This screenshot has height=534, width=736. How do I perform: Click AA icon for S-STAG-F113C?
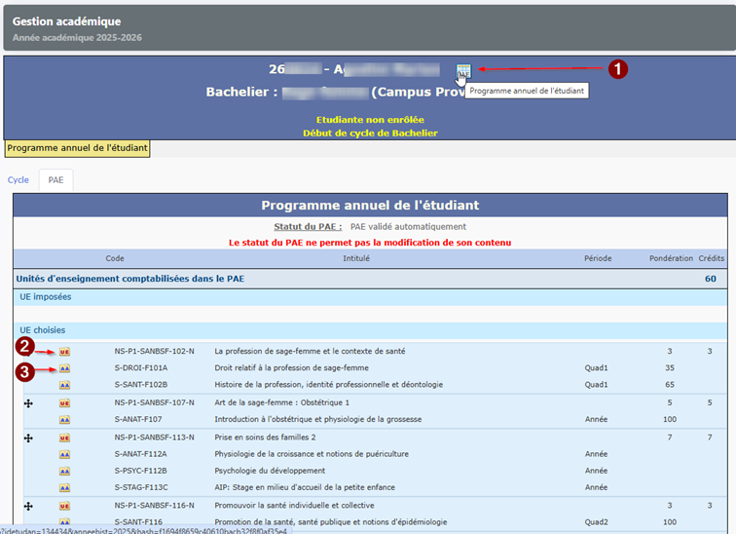(65, 488)
